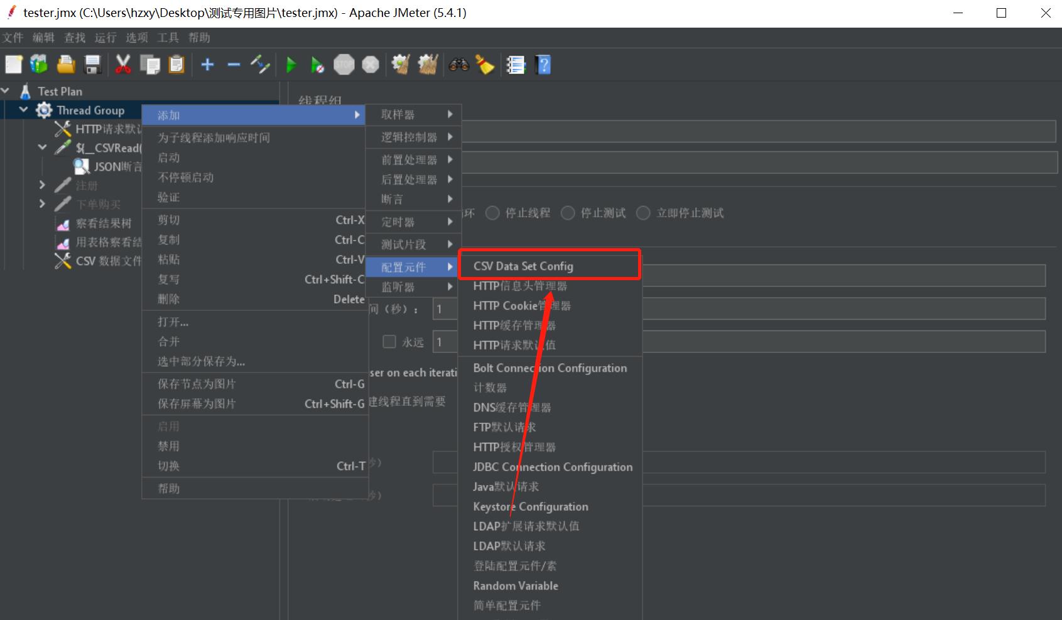This screenshot has width=1062, height=620.
Task: Open the 取样器 submenu
Action: 415,114
